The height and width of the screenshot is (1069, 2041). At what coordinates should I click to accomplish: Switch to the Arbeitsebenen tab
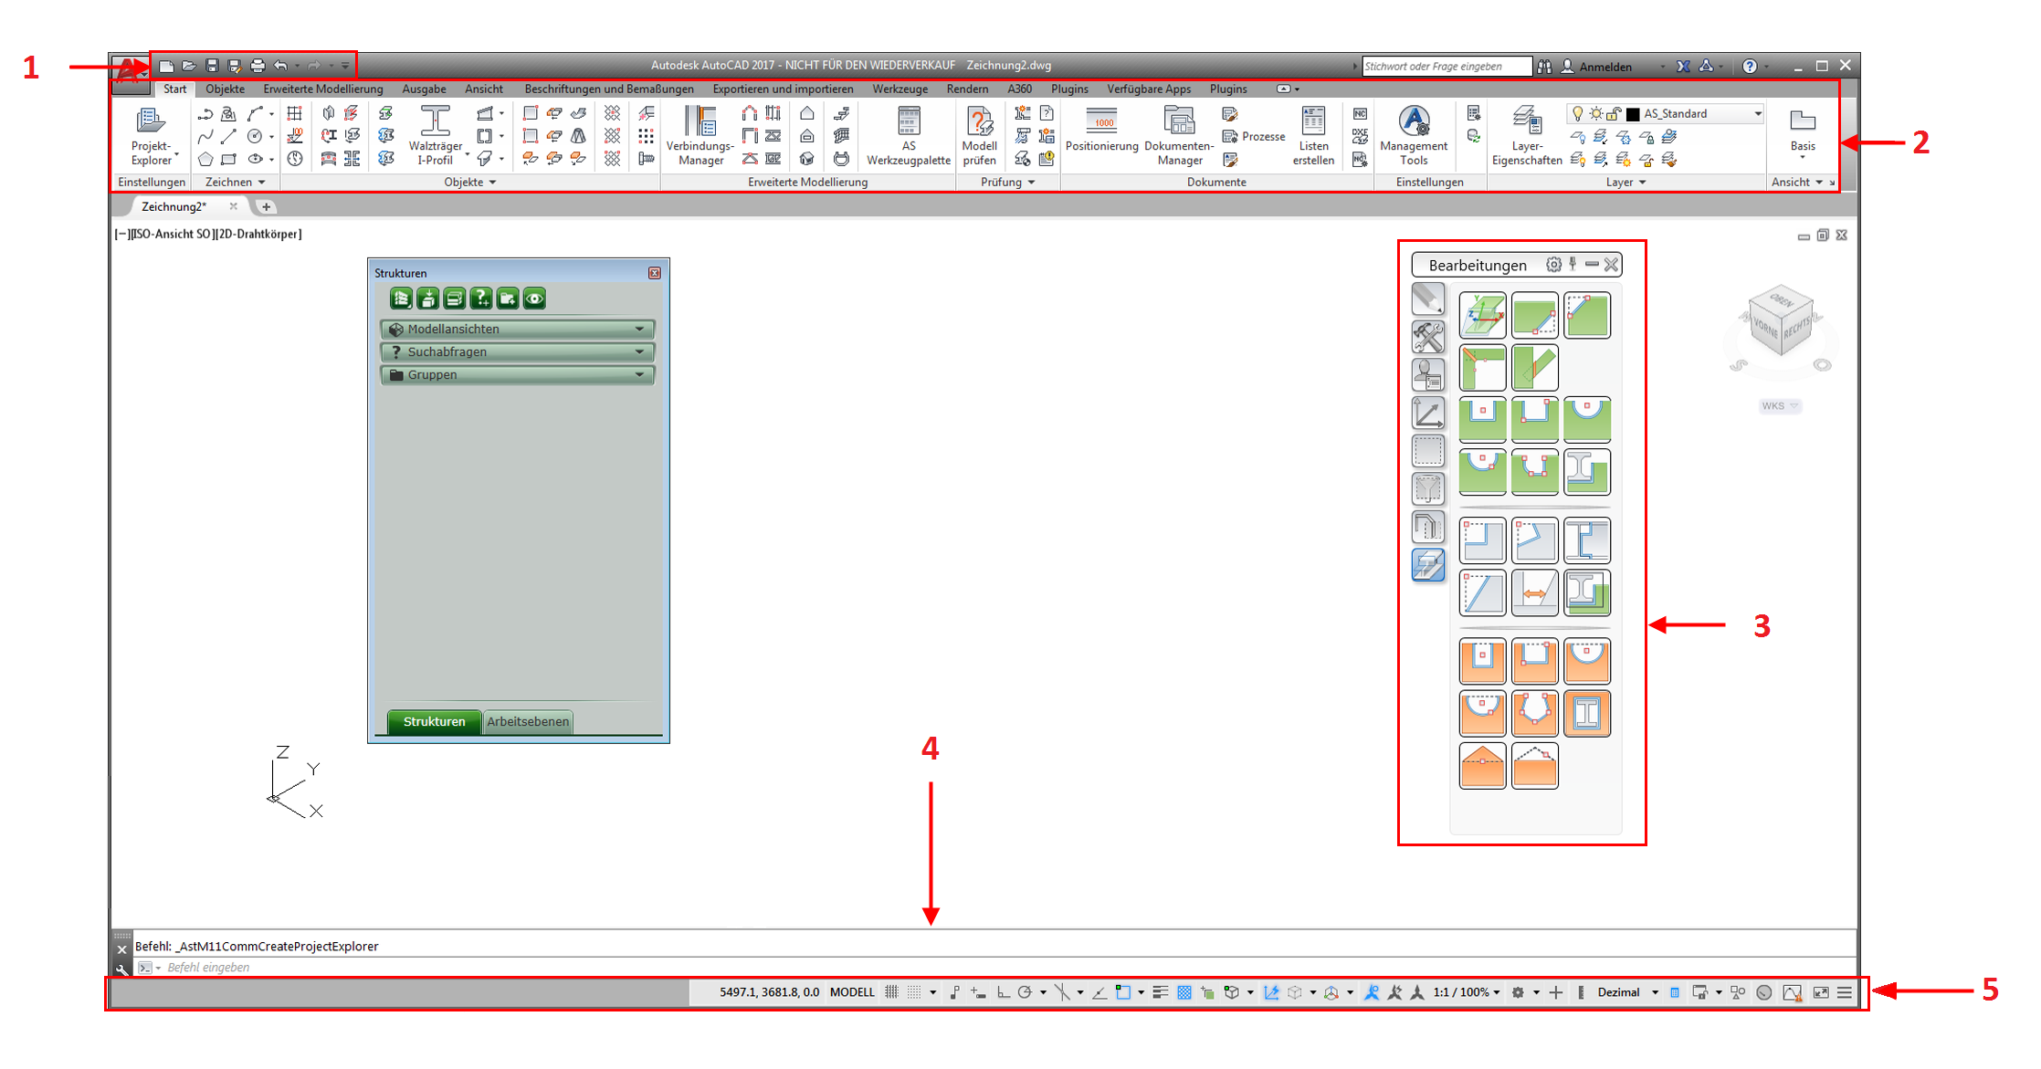tap(528, 721)
